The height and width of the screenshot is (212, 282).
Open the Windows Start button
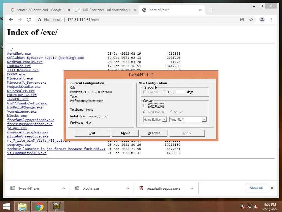pos(7,206)
